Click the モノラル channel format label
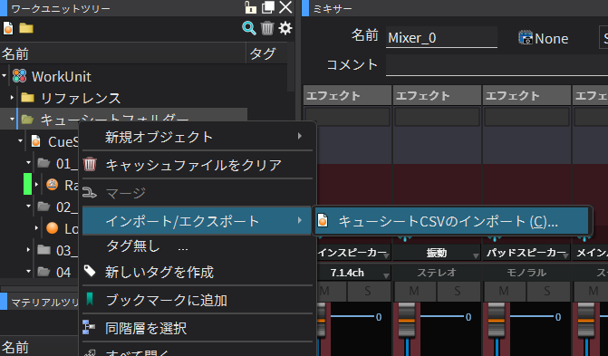The image size is (608, 356). [526, 273]
